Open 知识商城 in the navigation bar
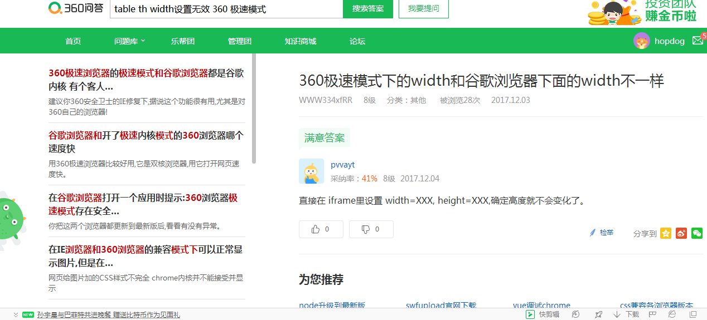 pos(301,41)
